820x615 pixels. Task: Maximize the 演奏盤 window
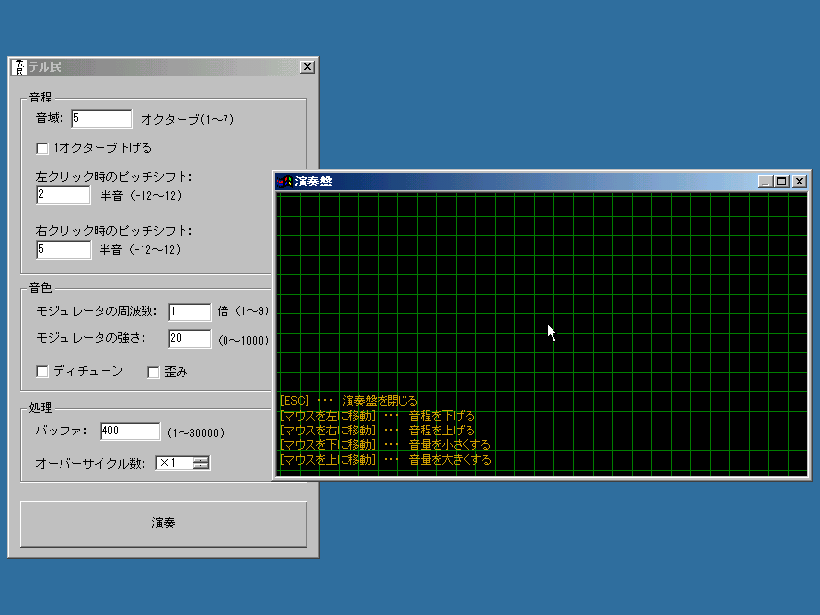click(x=782, y=182)
